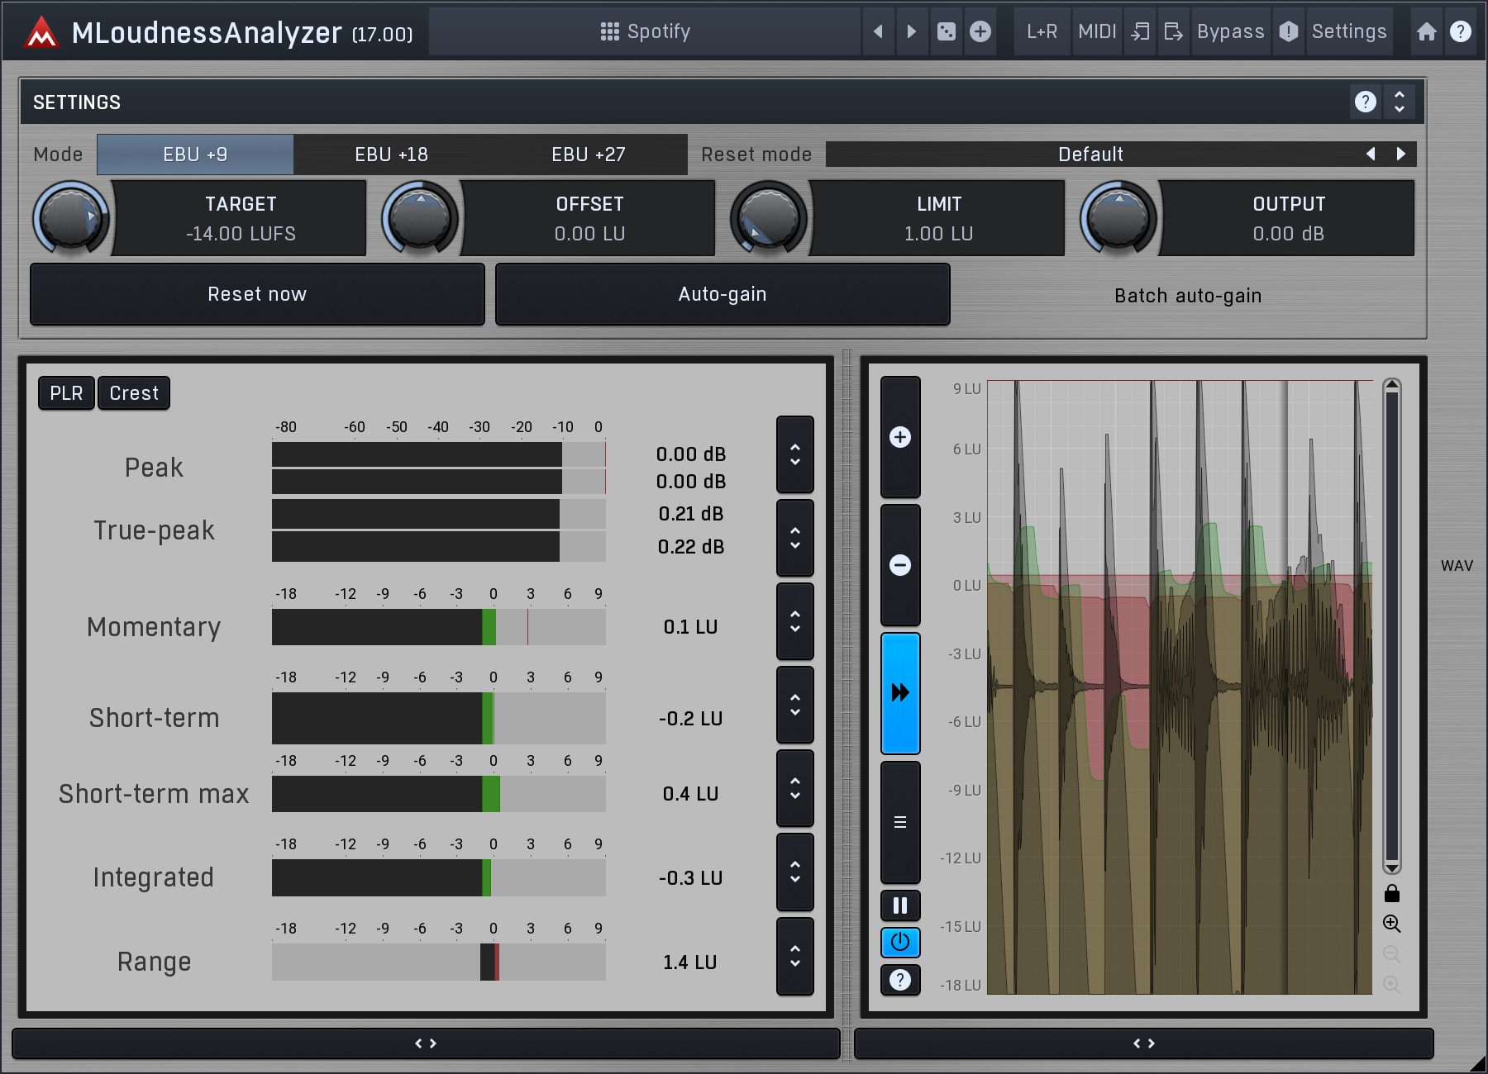Click the lock icon beside graph
This screenshot has width=1488, height=1074.
click(x=1392, y=893)
